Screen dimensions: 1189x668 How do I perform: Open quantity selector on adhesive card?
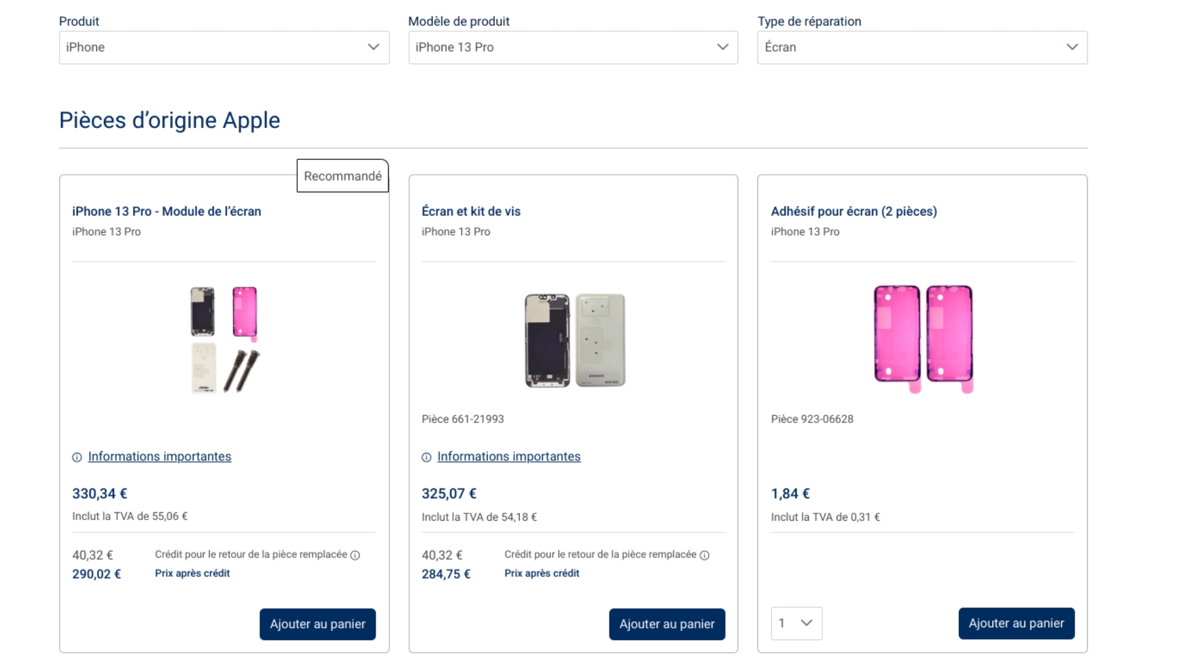coord(796,623)
